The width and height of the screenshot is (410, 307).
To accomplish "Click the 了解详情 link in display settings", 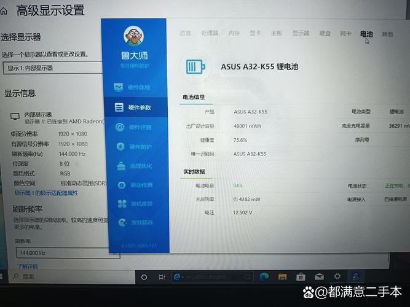I will (x=28, y=266).
